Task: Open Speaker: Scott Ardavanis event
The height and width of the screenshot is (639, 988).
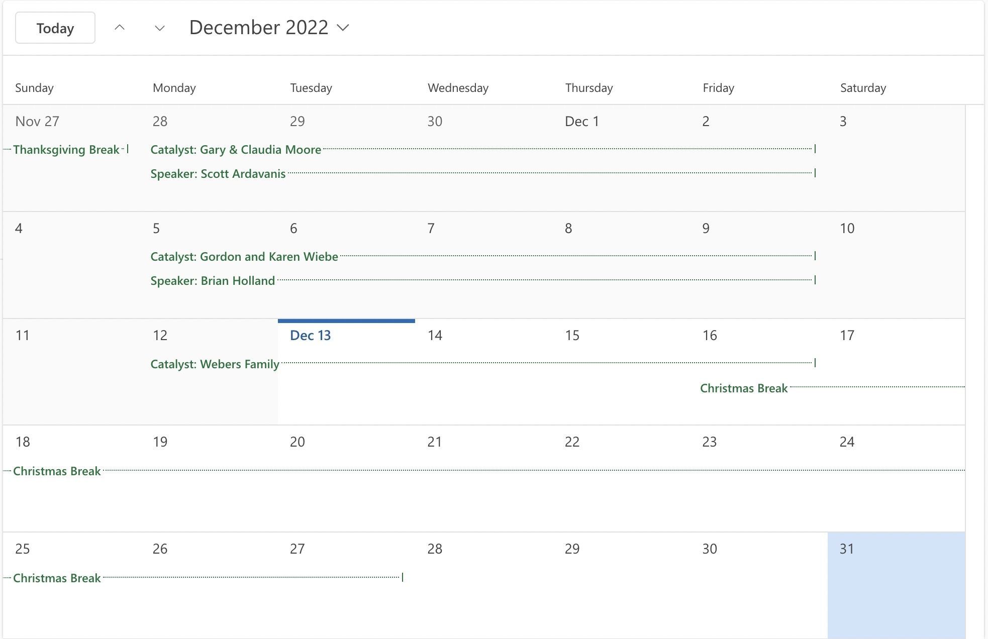Action: point(482,173)
